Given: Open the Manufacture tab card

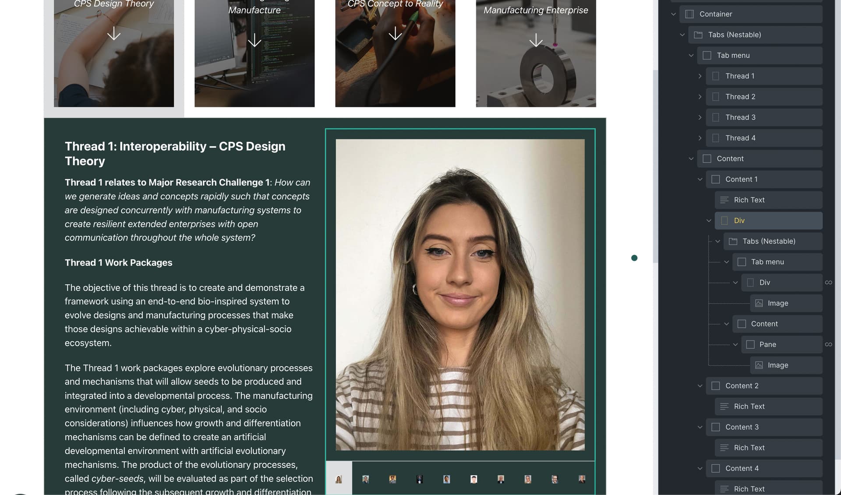Looking at the screenshot, I should click(254, 53).
